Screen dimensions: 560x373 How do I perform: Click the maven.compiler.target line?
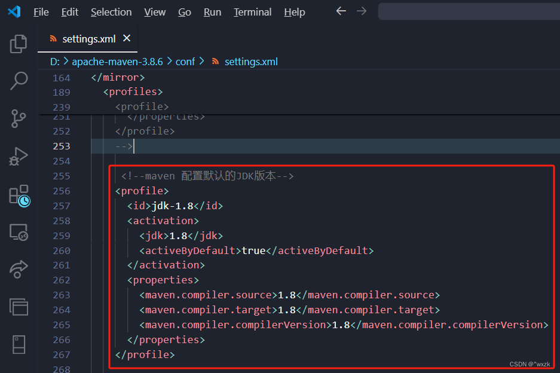tap(289, 310)
